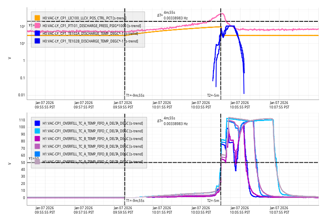
Task: Click the ΔT readout in the top plot
Action: (173, 15)
